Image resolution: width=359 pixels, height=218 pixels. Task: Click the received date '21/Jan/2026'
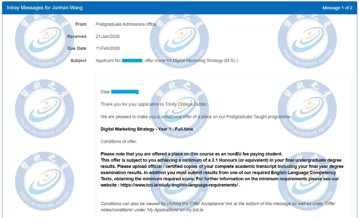pos(108,36)
